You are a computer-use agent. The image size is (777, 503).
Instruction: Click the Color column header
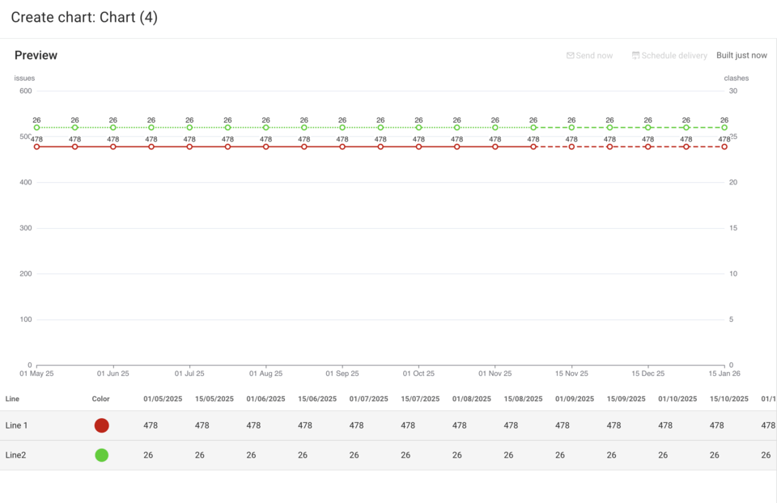click(100, 399)
